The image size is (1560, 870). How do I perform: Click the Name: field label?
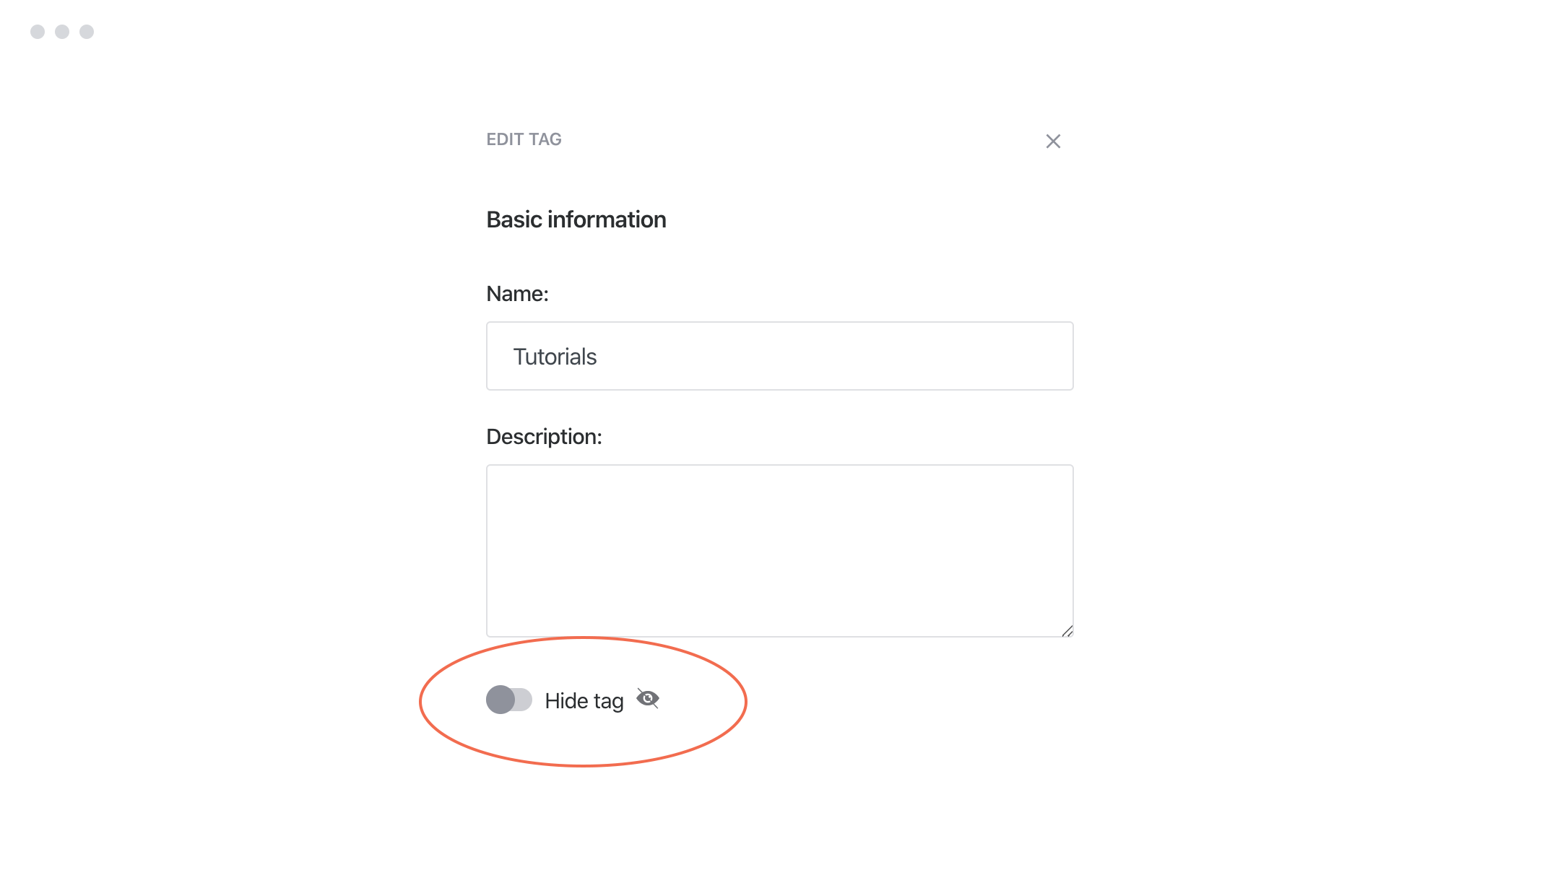pos(517,293)
